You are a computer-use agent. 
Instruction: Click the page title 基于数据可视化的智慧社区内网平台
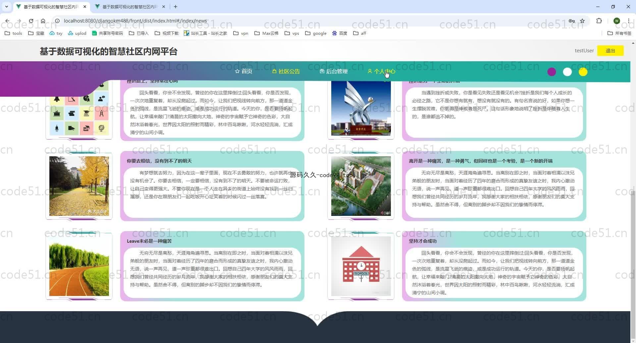point(109,51)
